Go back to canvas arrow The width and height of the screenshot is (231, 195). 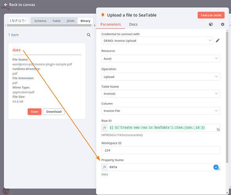click(6, 5)
